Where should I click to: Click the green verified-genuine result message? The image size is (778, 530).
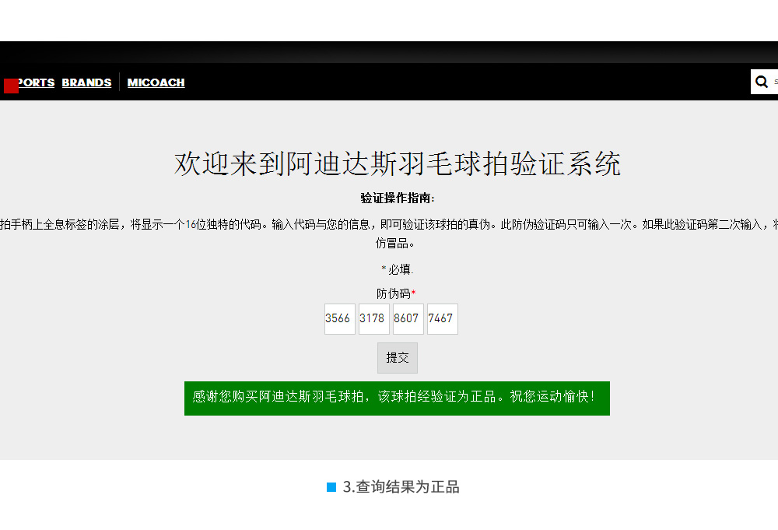coord(397,398)
